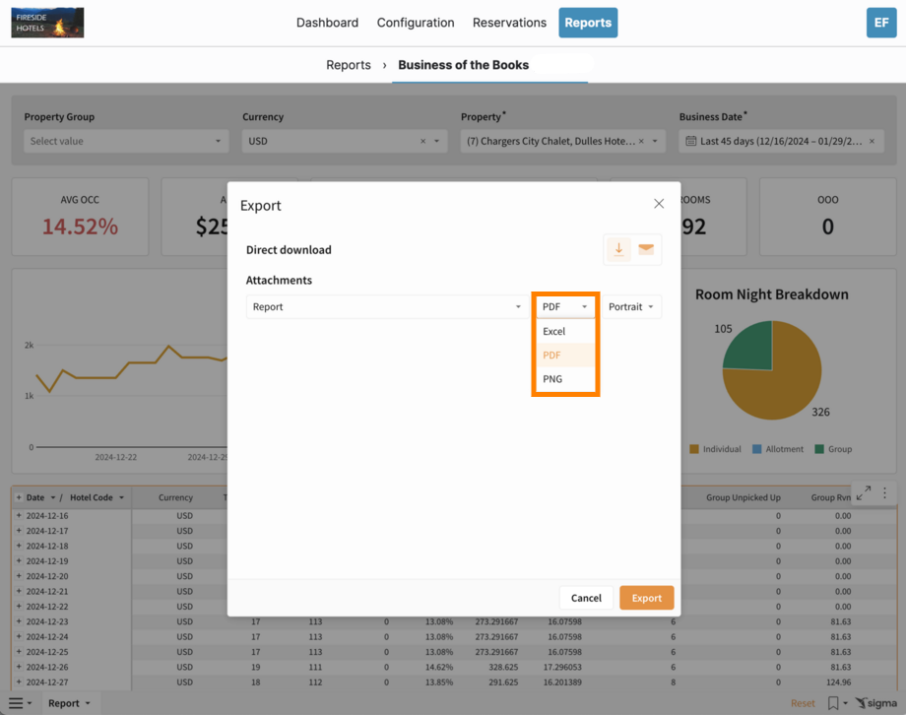The width and height of the screenshot is (906, 715).
Task: Click the 124.96 Group Rvn cell
Action: click(x=838, y=682)
